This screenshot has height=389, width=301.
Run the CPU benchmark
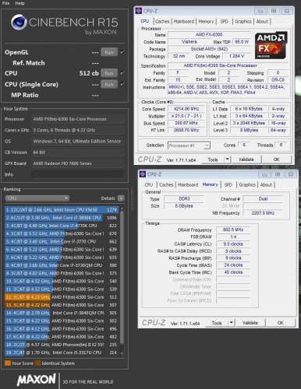(x=109, y=73)
